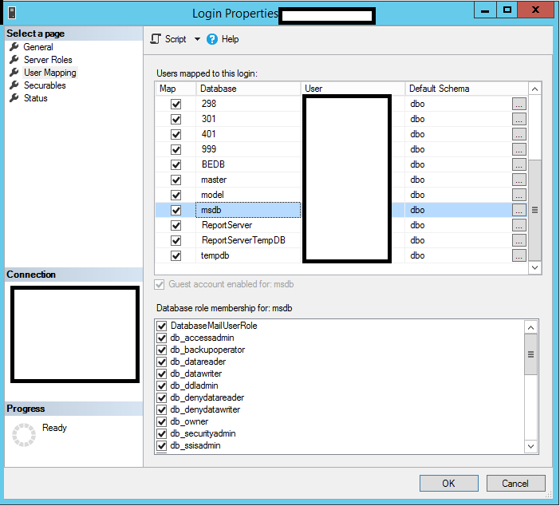Click the role membership scrollbar thumb
This screenshot has width=560, height=506.
530,354
